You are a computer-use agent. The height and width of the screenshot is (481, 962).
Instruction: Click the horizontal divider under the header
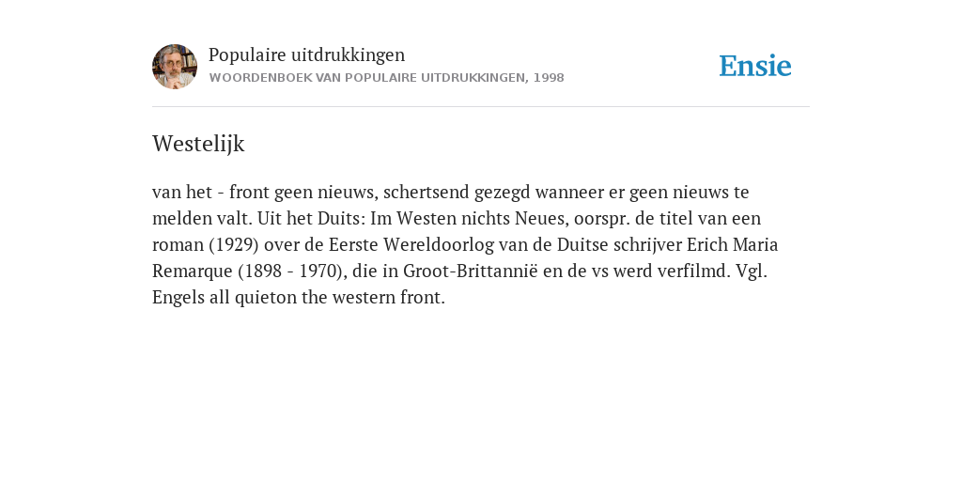[481, 107]
